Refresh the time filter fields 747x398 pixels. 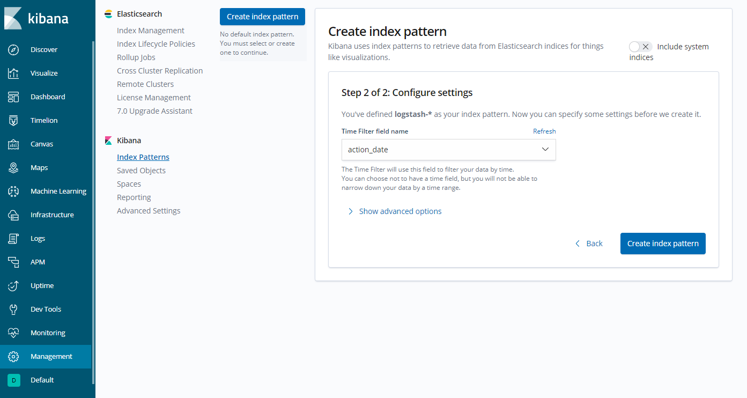pos(544,131)
